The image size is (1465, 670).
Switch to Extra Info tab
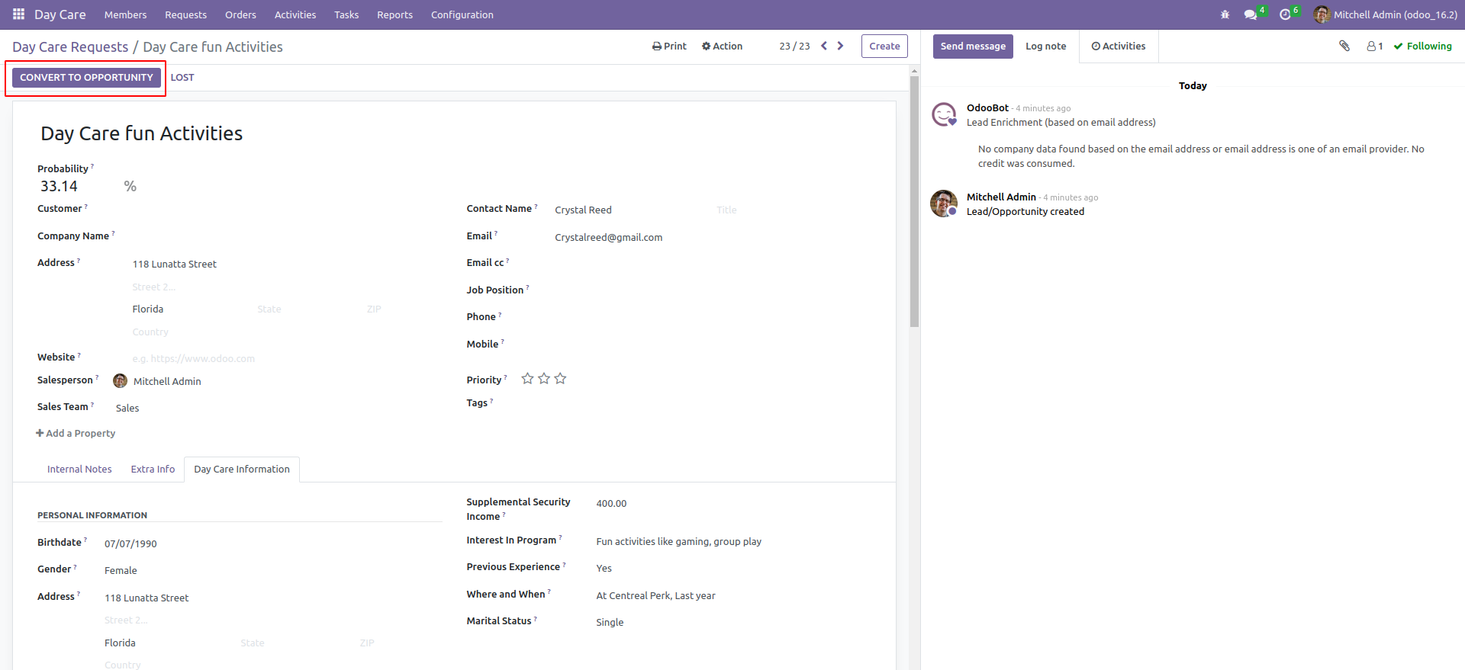coord(153,469)
